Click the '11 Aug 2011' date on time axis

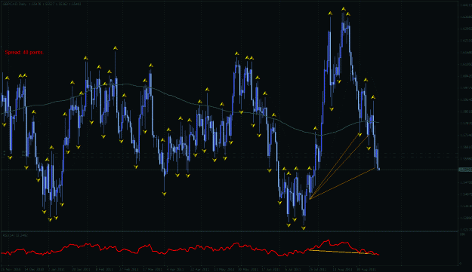point(342,269)
